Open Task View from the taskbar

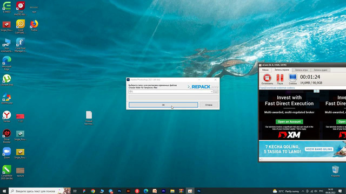coord(75,191)
